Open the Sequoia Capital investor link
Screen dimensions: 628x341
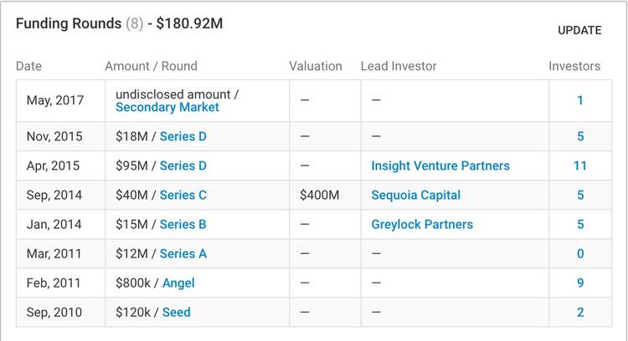pyautogui.click(x=416, y=195)
